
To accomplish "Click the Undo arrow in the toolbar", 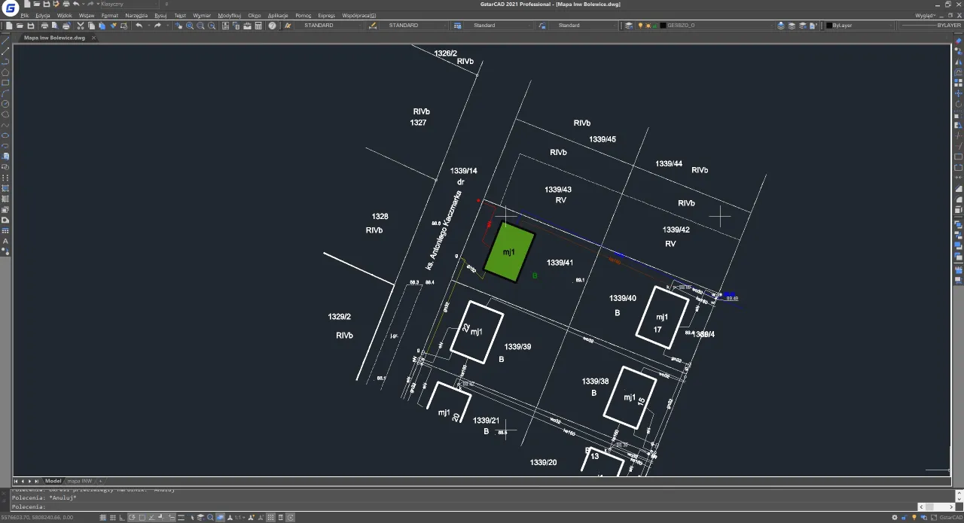I will pyautogui.click(x=139, y=26).
